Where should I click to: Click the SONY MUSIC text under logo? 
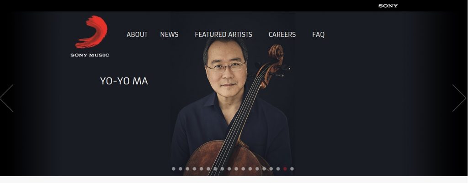click(x=90, y=55)
